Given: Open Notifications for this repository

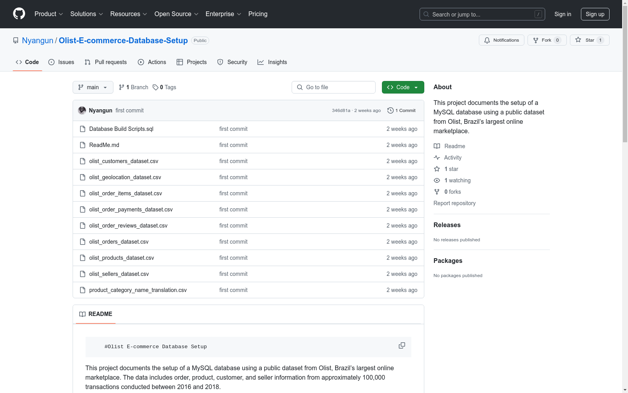Looking at the screenshot, I should (x=501, y=40).
